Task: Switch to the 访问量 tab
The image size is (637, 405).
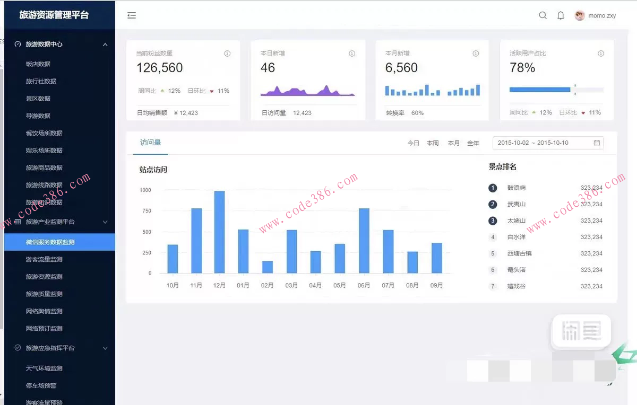Action: (150, 143)
